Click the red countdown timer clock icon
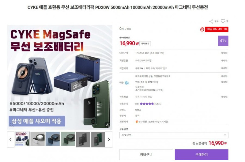Image resolution: width=245 pixels, height=162 pixels. [x=202, y=29]
